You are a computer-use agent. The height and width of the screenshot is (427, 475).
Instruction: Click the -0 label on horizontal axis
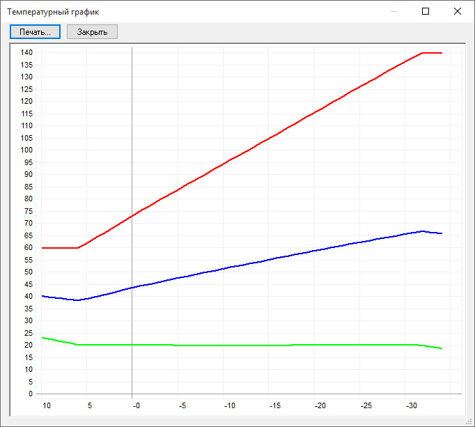click(136, 405)
